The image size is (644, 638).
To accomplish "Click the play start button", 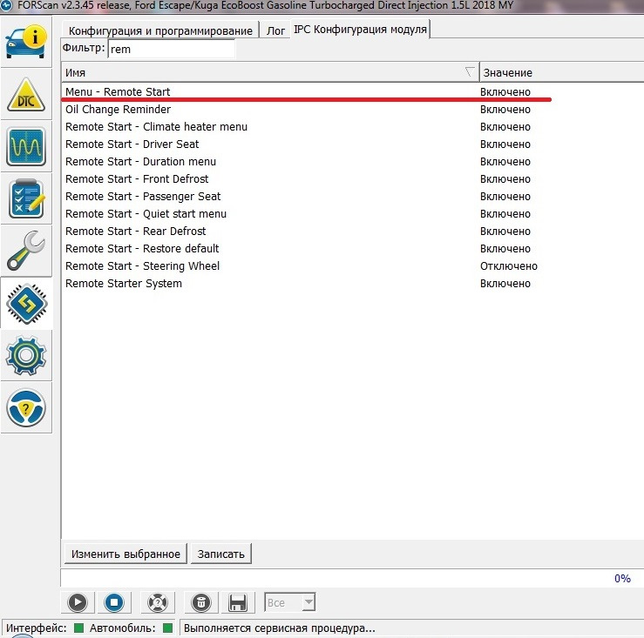I will point(78,602).
